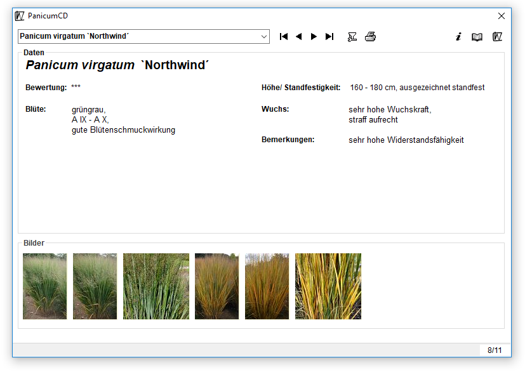Close the PanicumCD window
This screenshot has height=372, width=525.
[x=502, y=16]
